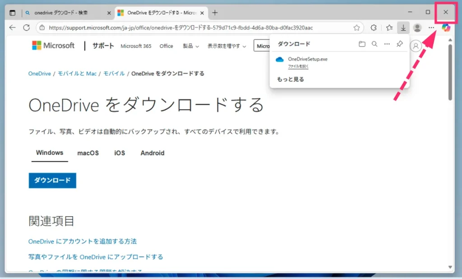Screen dimensions: 462x279
Task: Switch to the macOS tab
Action: click(88, 153)
